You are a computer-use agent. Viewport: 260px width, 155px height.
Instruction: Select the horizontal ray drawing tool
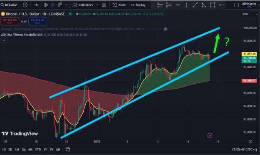click(x=221, y=5)
